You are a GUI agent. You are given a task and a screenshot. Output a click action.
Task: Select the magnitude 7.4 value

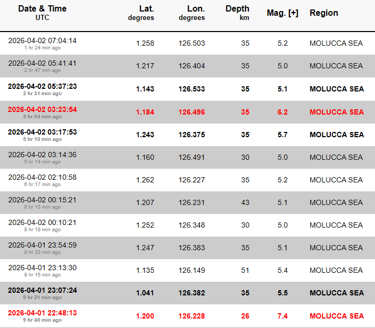click(282, 316)
